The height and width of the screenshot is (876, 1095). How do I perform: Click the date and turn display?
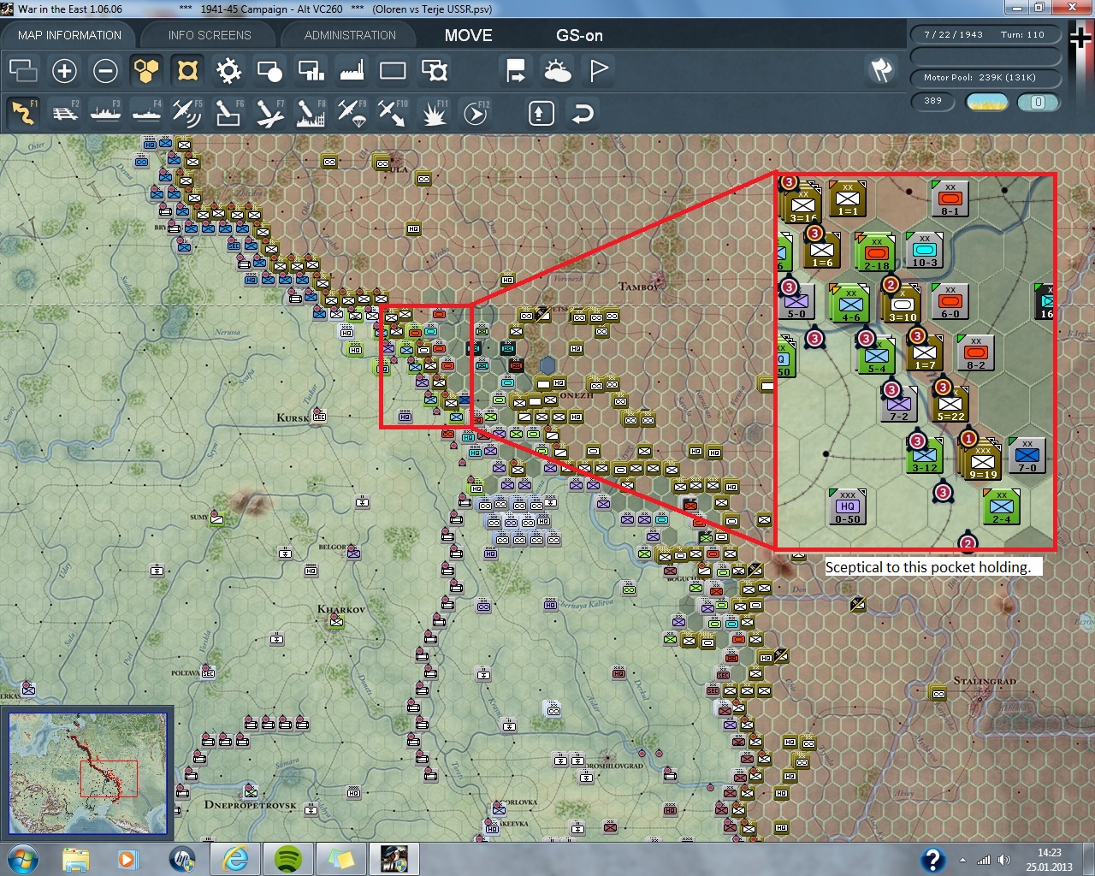[x=985, y=35]
